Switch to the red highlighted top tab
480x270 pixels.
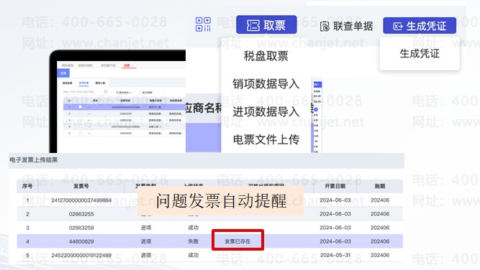129,65
